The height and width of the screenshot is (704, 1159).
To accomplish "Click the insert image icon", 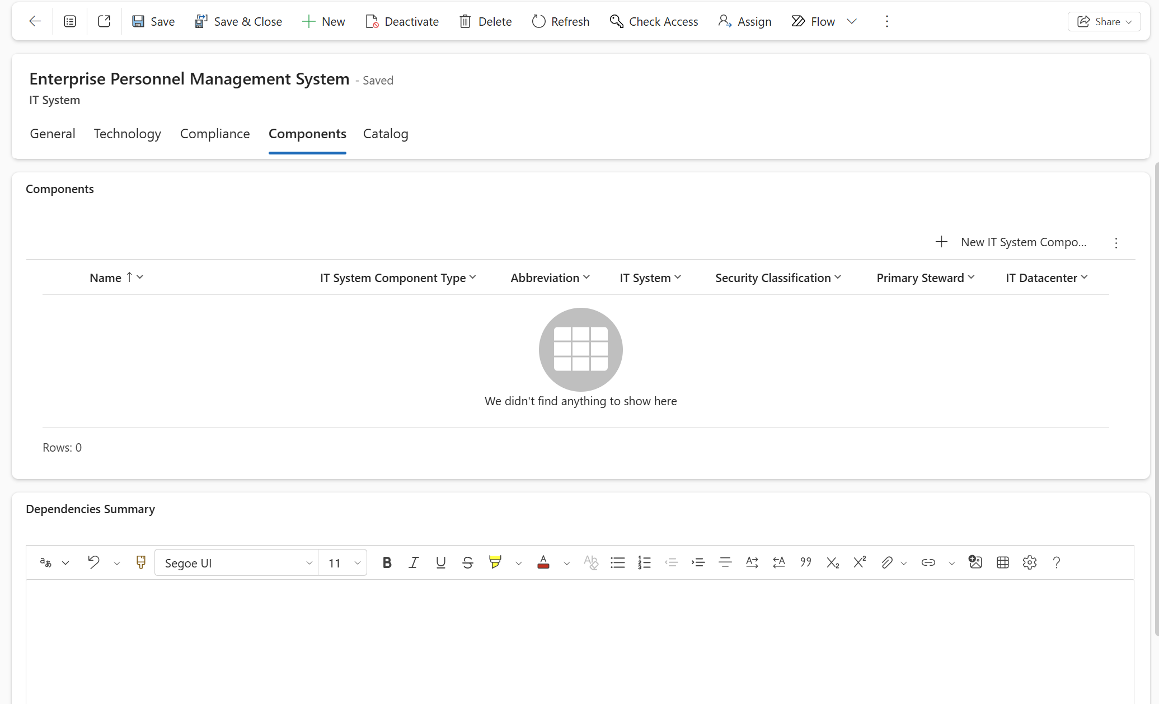I will pyautogui.click(x=975, y=562).
